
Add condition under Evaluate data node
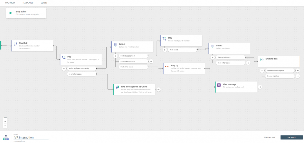point(262,71)
